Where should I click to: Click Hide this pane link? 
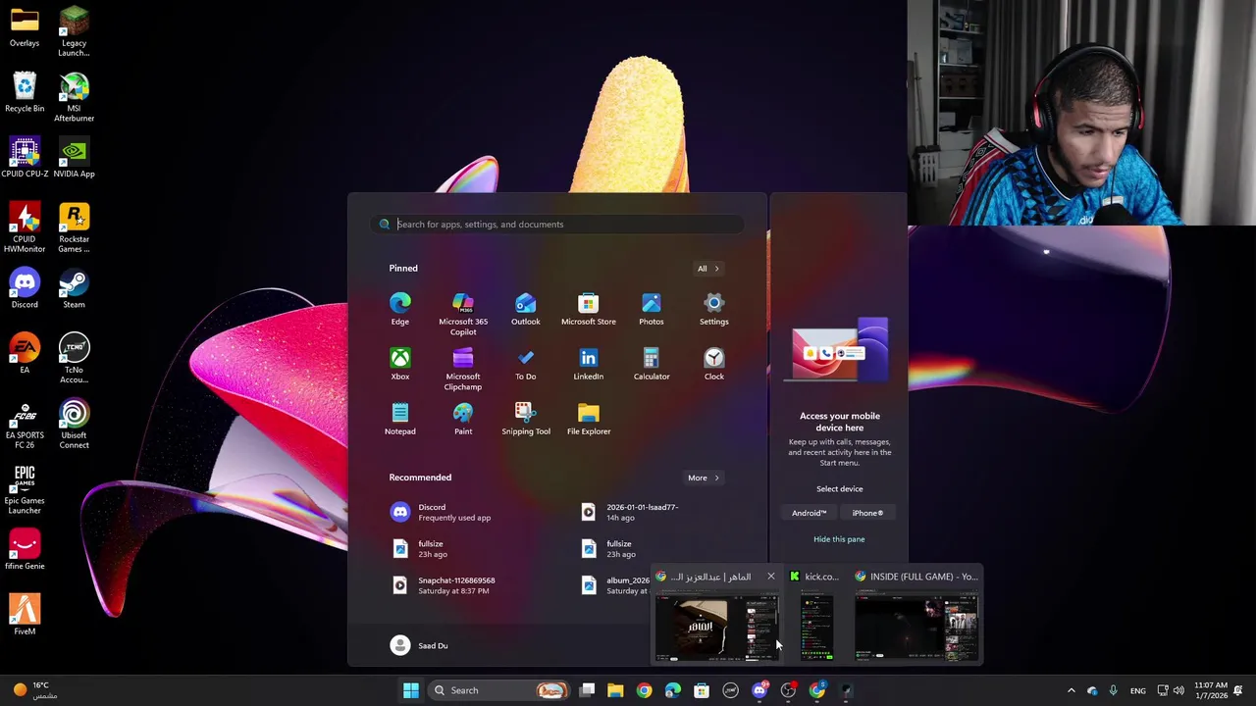[839, 539]
